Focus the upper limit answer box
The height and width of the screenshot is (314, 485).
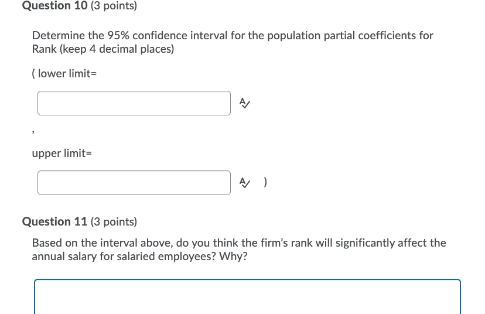134,183
